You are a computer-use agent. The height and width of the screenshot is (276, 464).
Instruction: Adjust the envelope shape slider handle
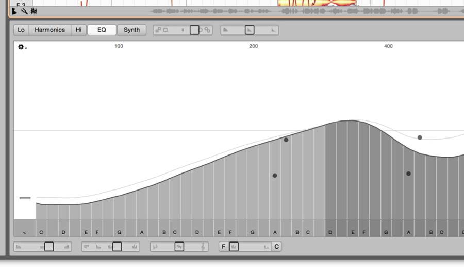tap(249, 30)
